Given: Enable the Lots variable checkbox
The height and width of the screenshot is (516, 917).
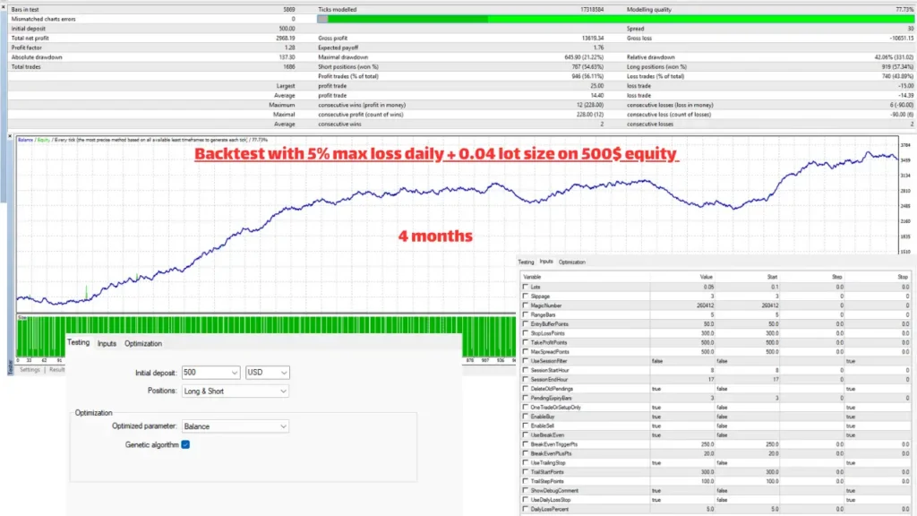Looking at the screenshot, I should [526, 287].
